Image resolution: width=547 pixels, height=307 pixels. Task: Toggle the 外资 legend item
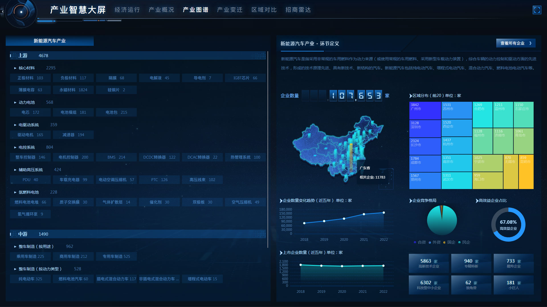(x=434, y=242)
